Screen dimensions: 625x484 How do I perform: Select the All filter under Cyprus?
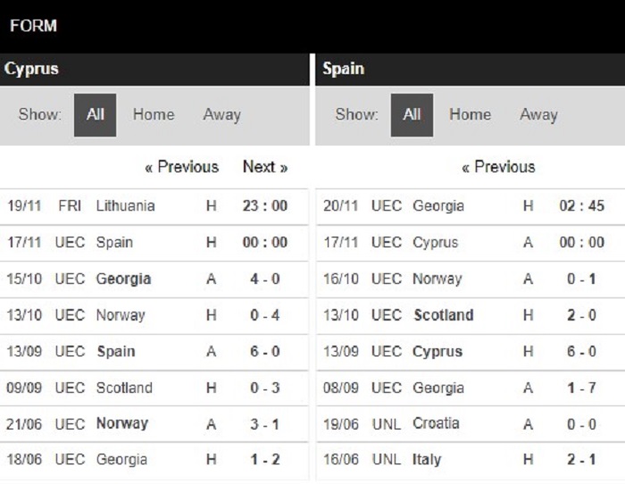point(95,115)
